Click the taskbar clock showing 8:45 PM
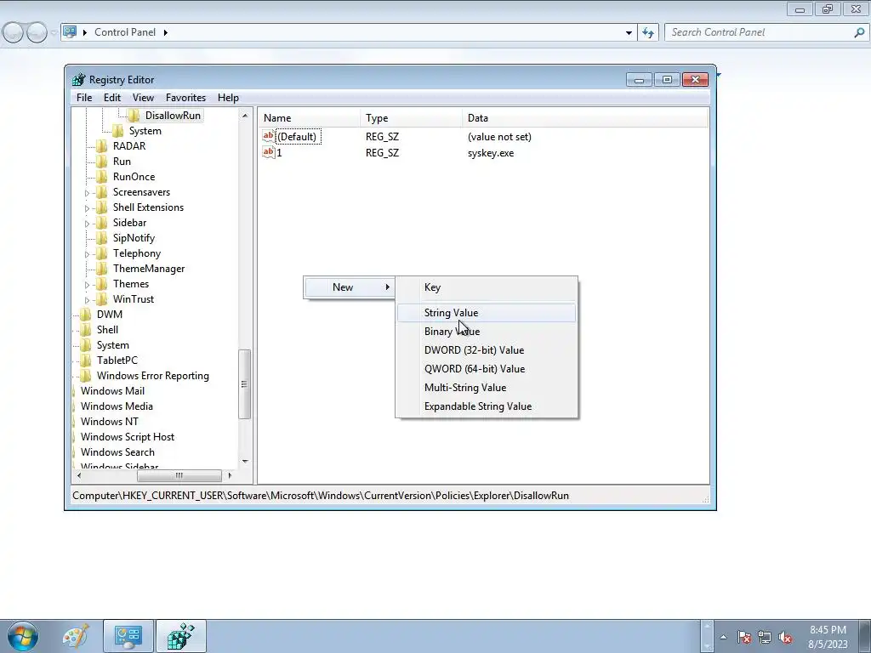The height and width of the screenshot is (653, 871). 828,637
